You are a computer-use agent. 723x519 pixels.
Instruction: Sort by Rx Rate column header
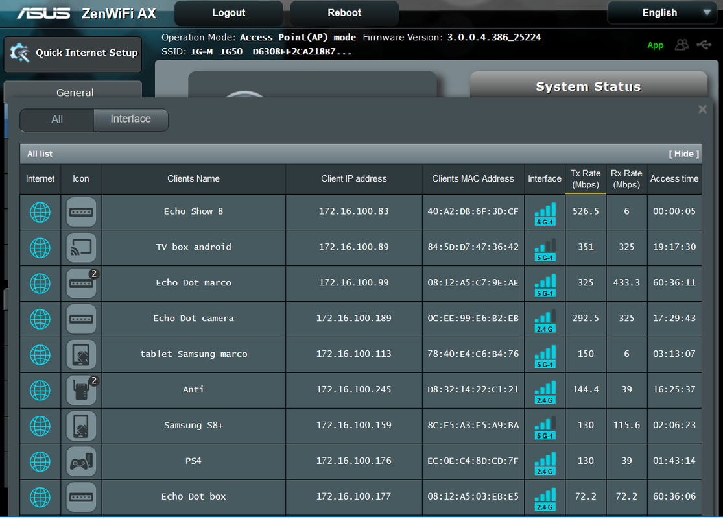(x=626, y=179)
